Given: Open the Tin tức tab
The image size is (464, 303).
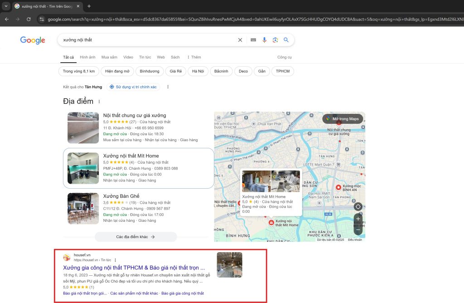Looking at the screenshot, I should [145, 57].
